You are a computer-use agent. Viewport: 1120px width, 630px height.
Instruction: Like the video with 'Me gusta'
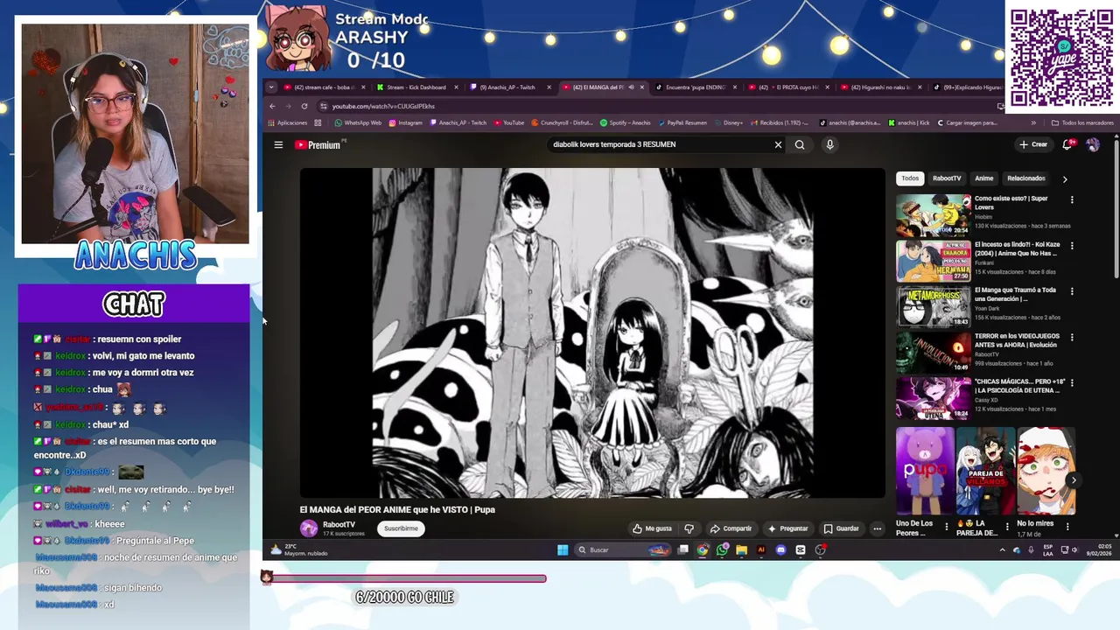(x=652, y=528)
